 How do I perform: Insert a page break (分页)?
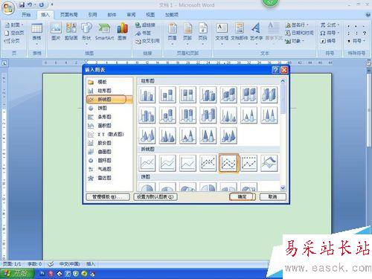tap(12, 41)
